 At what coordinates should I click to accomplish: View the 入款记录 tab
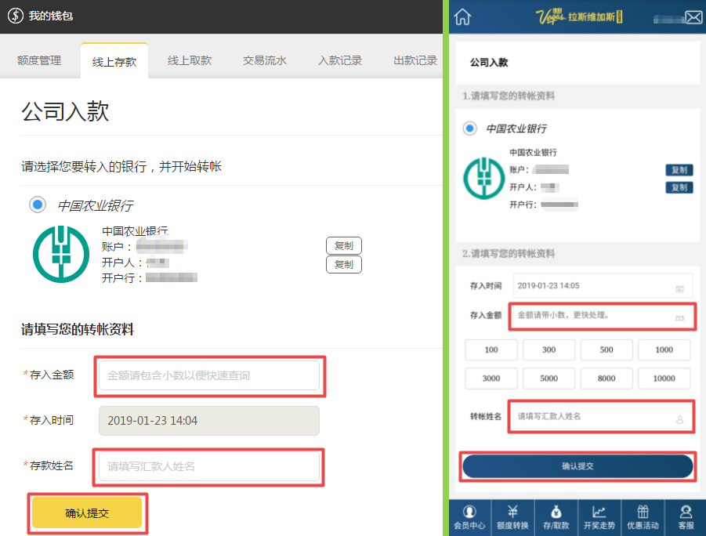pyautogui.click(x=340, y=60)
